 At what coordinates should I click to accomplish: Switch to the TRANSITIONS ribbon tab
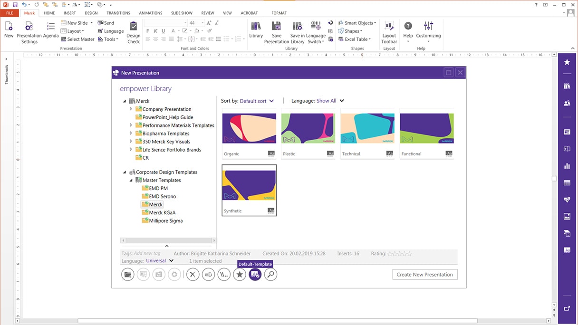pos(118,13)
